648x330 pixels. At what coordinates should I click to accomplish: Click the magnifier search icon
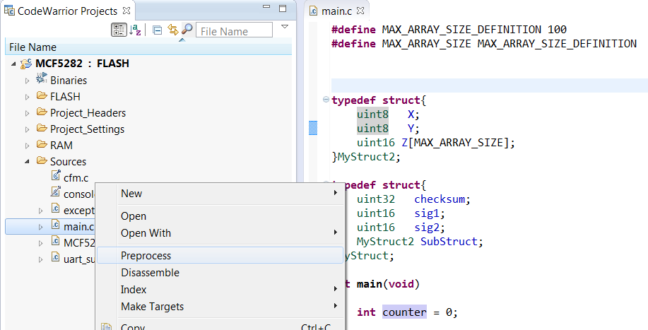pos(187,30)
